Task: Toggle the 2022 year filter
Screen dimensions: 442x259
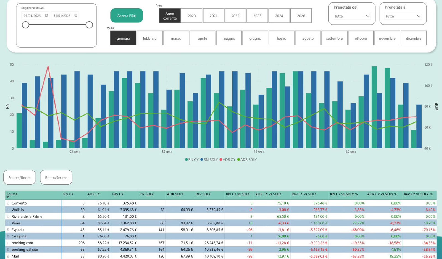Action: coord(235,16)
